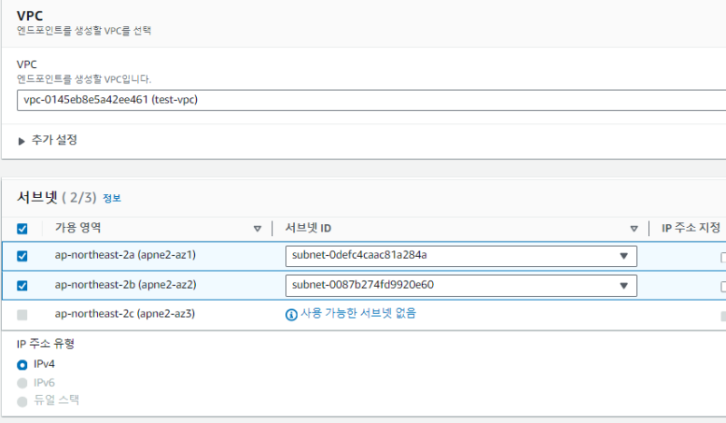Open the subnet-0087b274fd9920e60 dropdown
Image resolution: width=726 pixels, height=423 pixels.
460,285
